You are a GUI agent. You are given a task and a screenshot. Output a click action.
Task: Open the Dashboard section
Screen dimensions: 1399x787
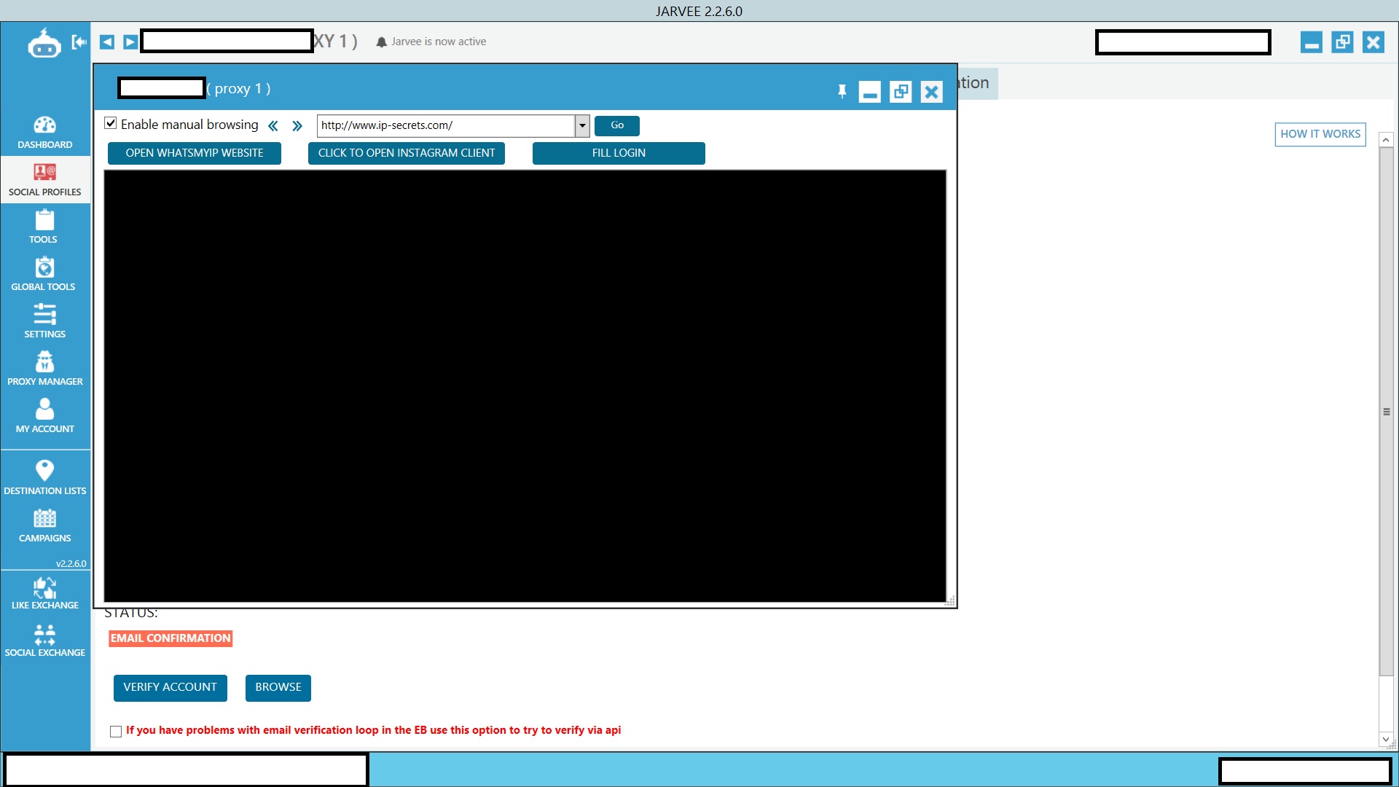click(44, 133)
